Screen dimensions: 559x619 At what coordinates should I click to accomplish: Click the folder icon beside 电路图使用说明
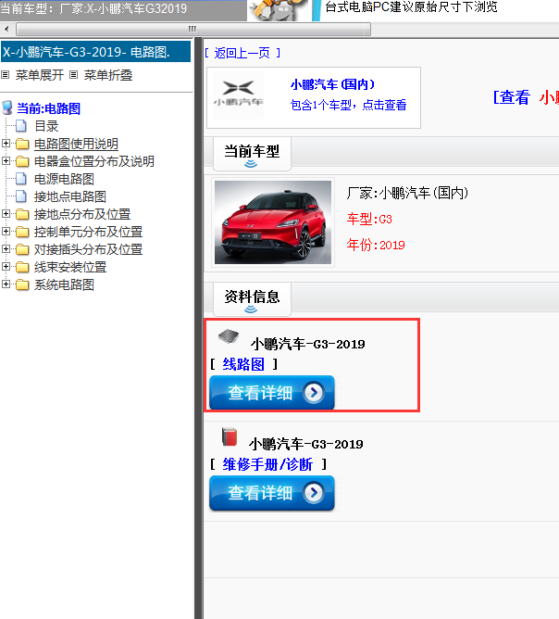tap(22, 144)
